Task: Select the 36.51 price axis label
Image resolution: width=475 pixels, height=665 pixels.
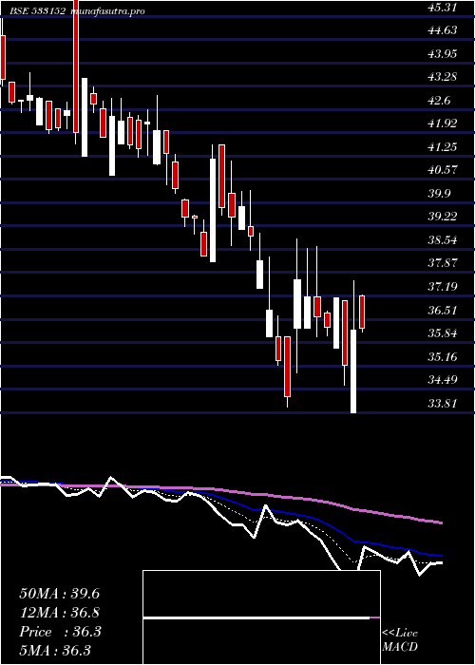Action: [x=443, y=311]
